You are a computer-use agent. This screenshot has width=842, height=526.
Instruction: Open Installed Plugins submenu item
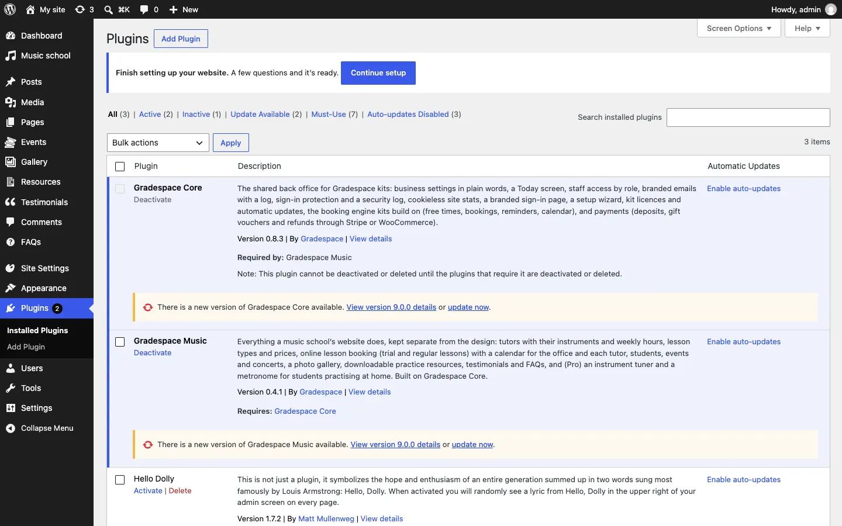click(37, 330)
